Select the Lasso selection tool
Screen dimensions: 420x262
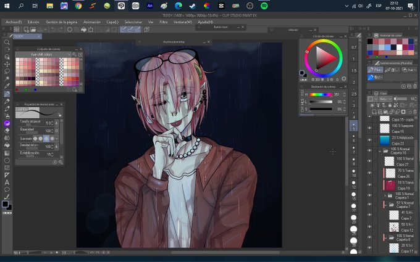coord(7,72)
